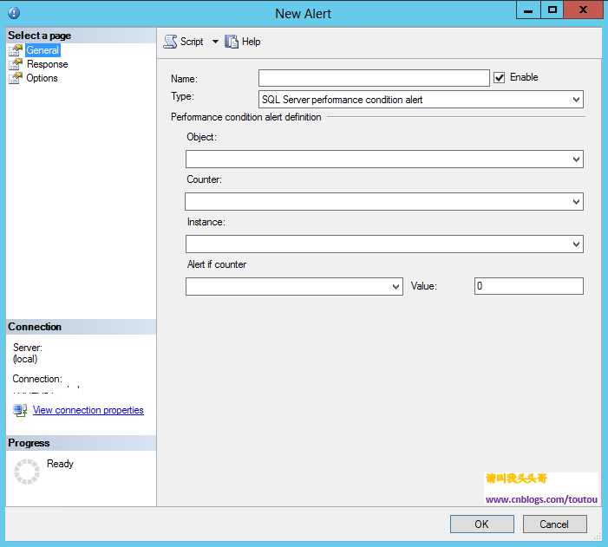Click the Cancel button

(554, 524)
